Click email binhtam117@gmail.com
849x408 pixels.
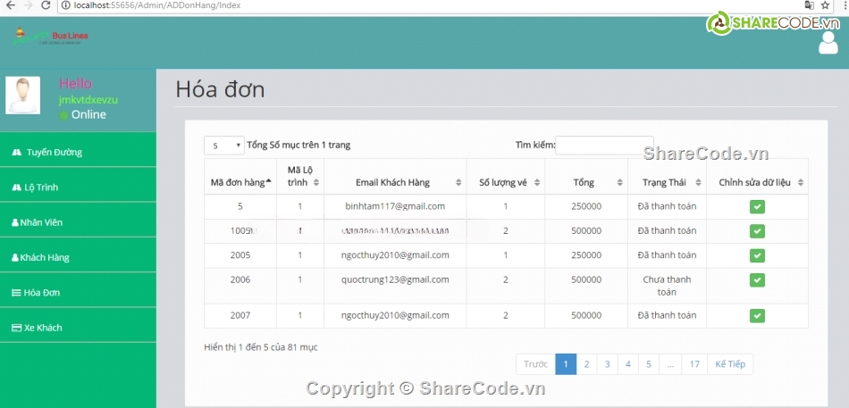[x=395, y=206]
